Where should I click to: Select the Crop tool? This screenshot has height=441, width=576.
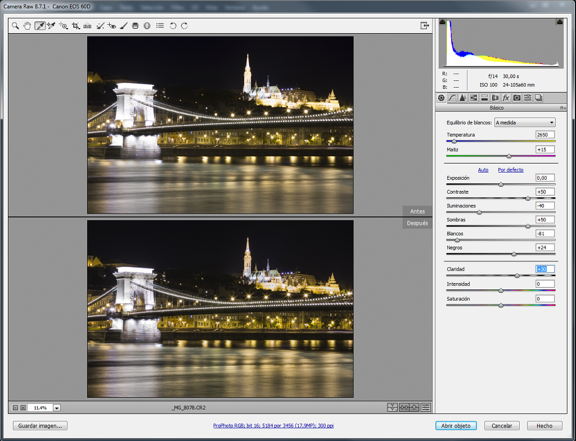point(76,26)
